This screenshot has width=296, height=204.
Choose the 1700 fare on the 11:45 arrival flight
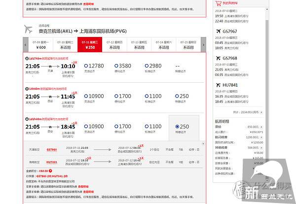tap(116, 96)
